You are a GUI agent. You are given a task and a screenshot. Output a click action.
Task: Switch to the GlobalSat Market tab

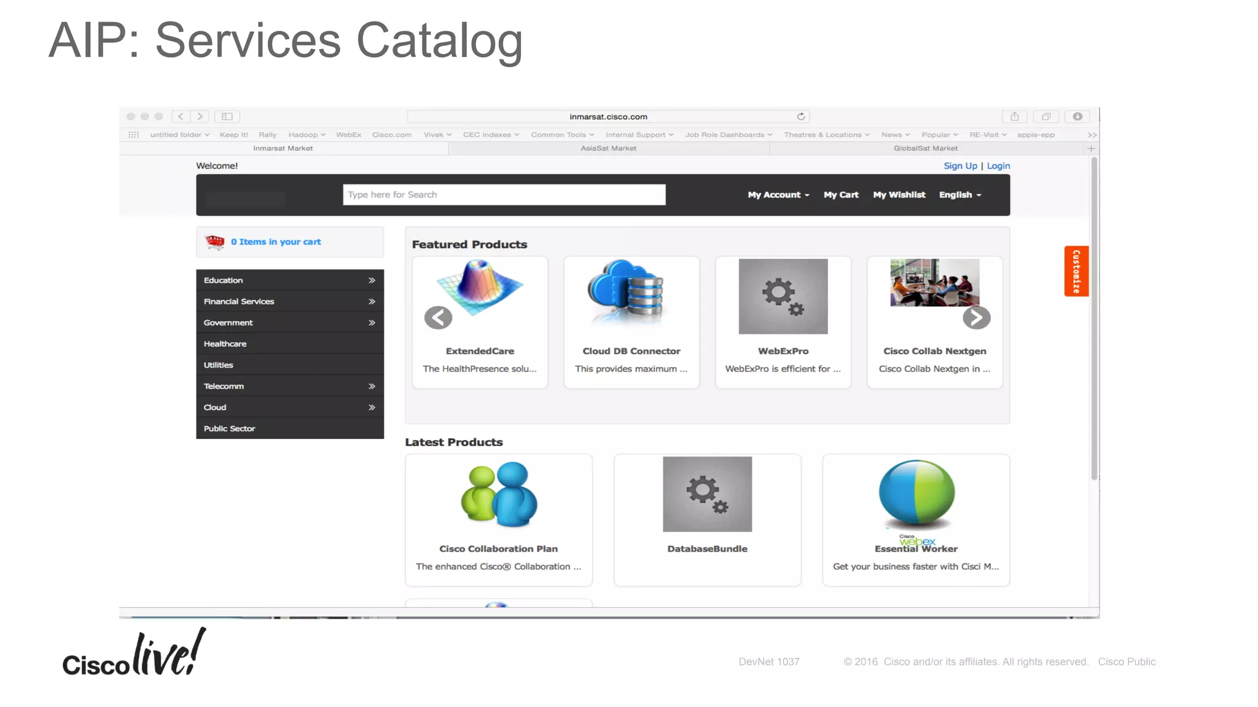[926, 149]
